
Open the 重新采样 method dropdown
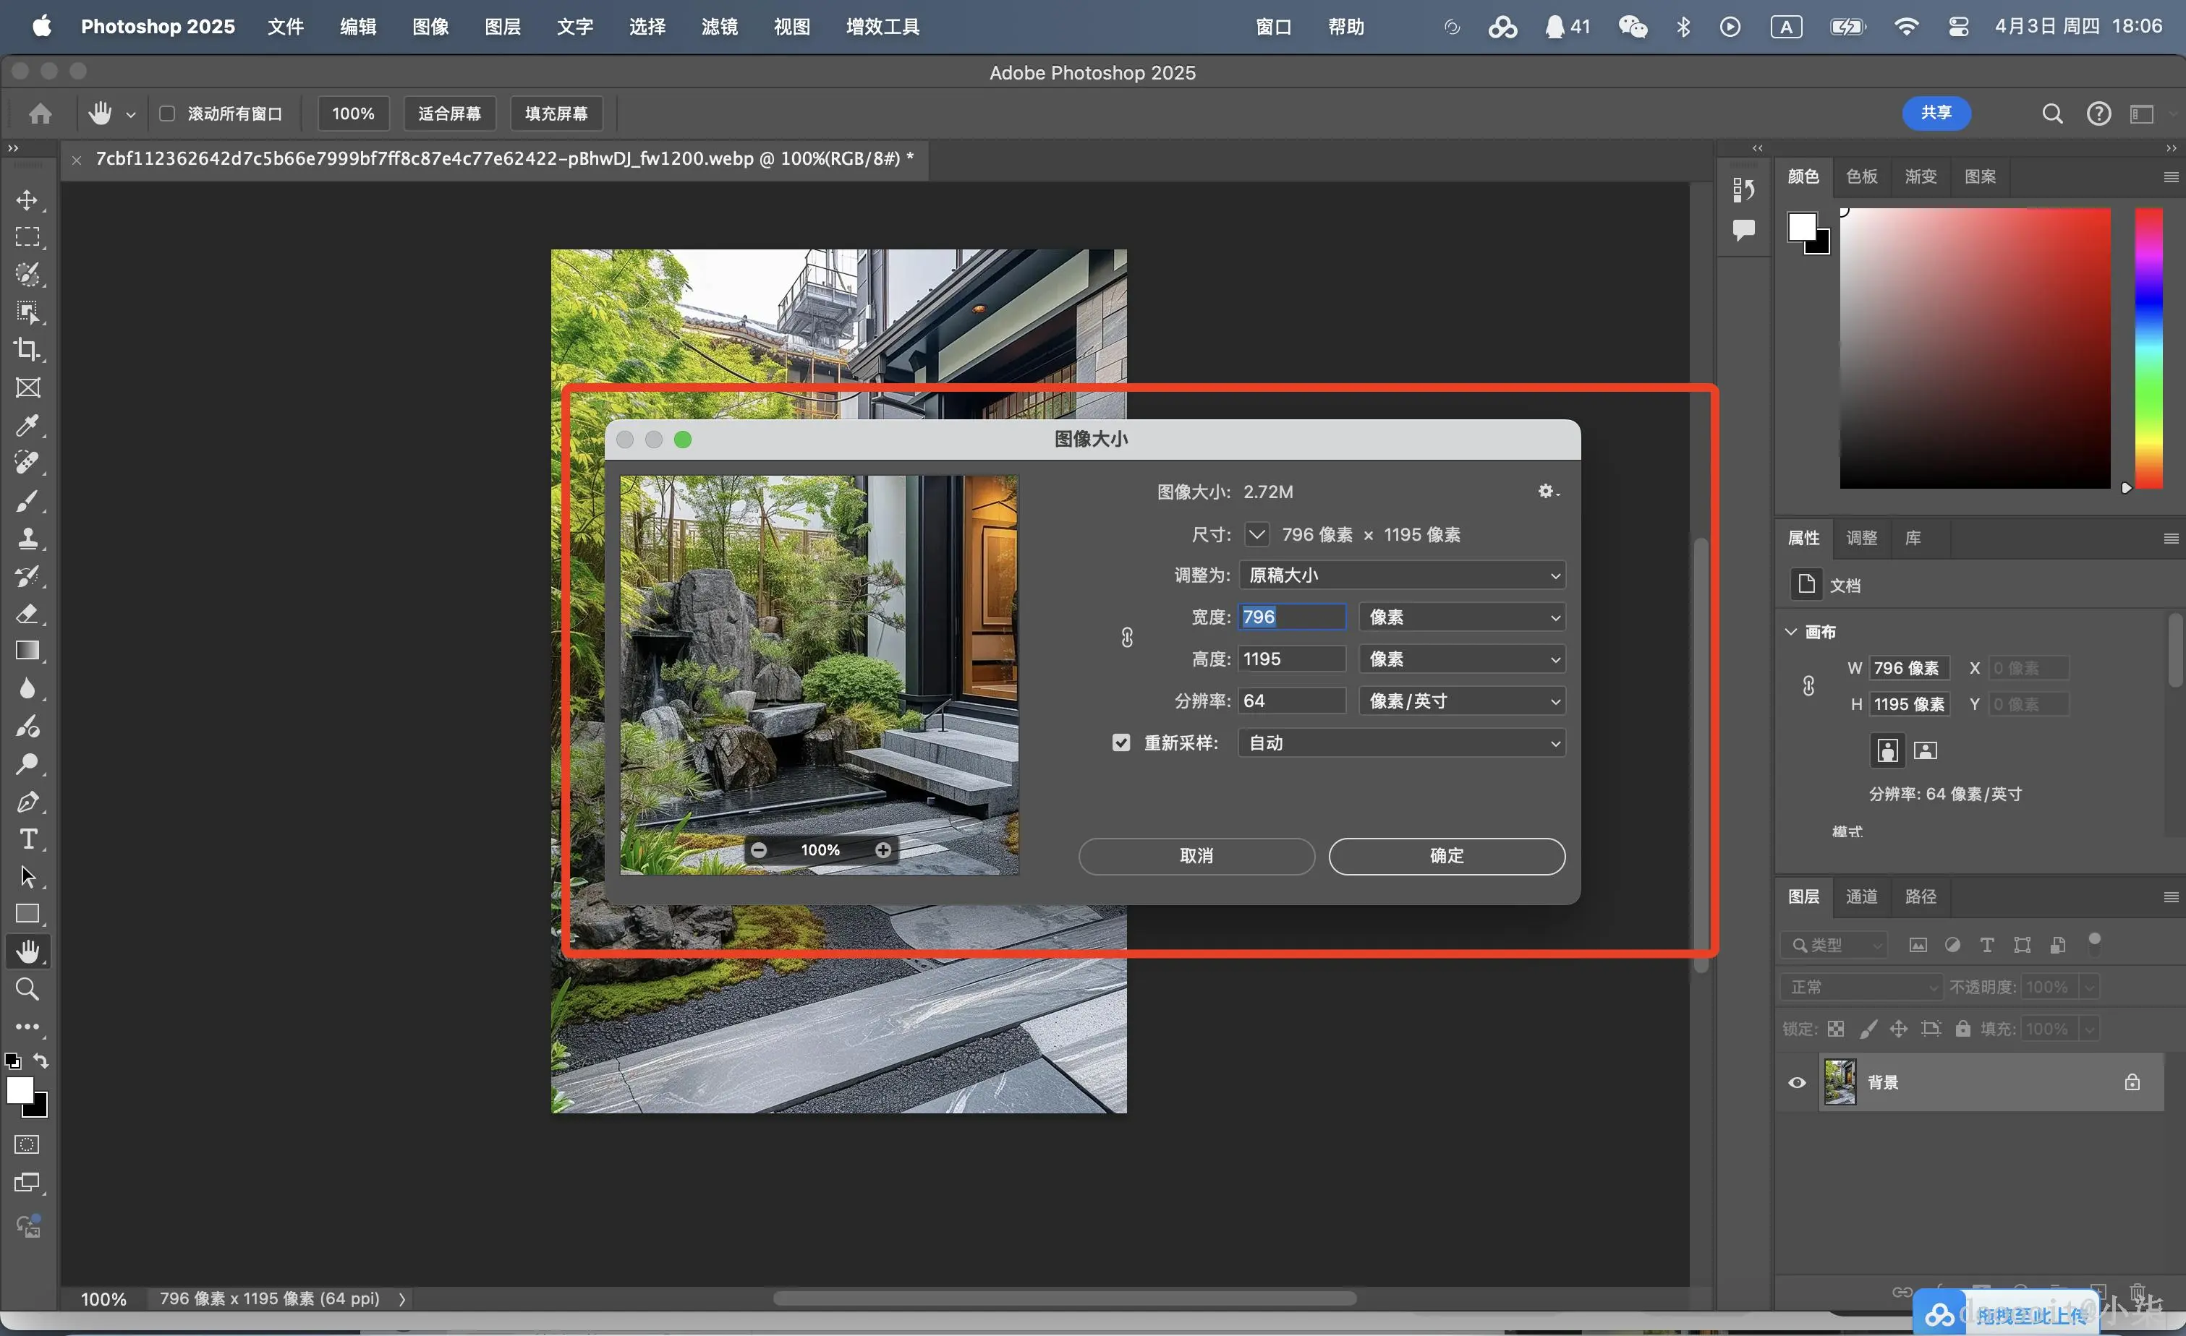(1401, 743)
